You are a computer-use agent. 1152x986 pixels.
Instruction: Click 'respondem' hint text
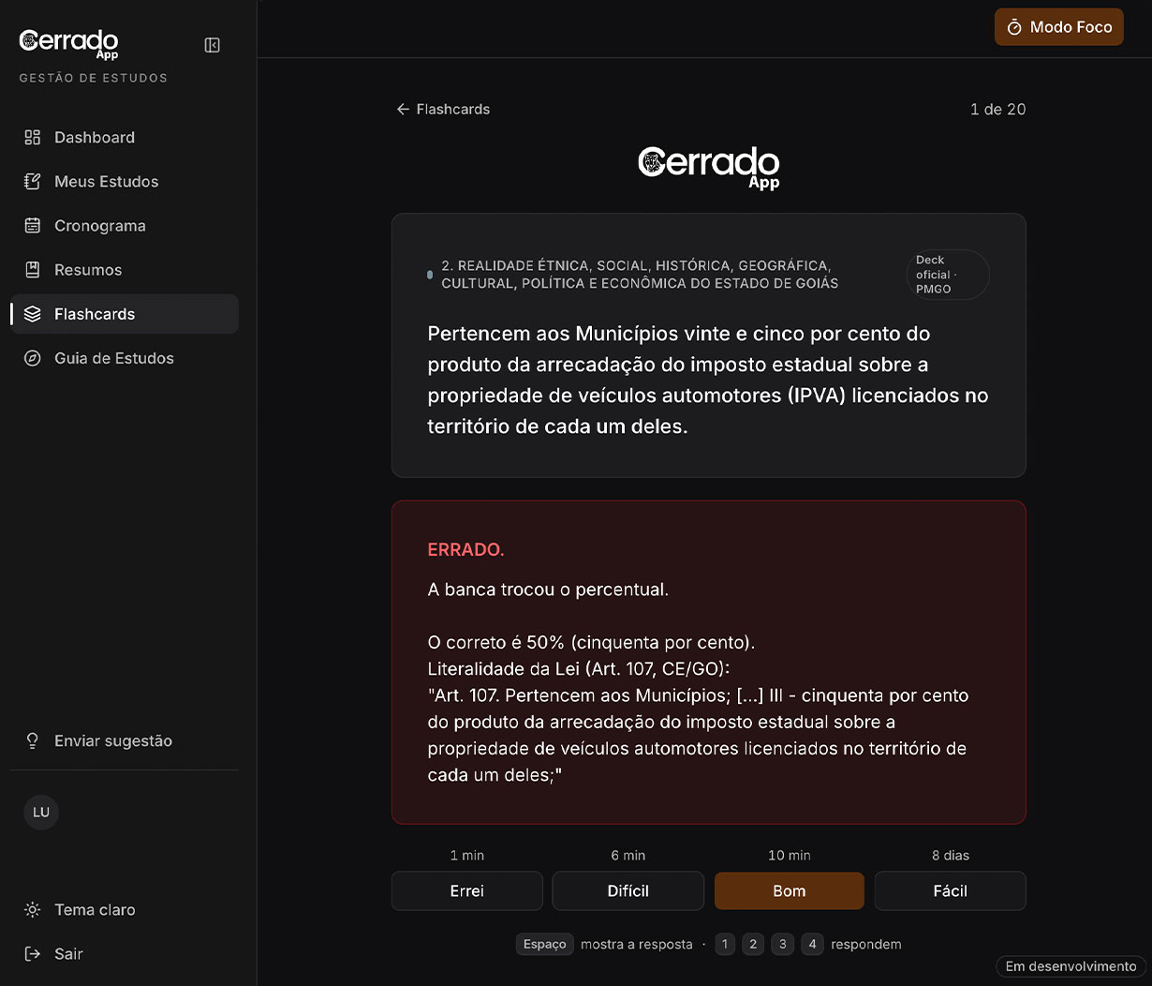click(865, 944)
